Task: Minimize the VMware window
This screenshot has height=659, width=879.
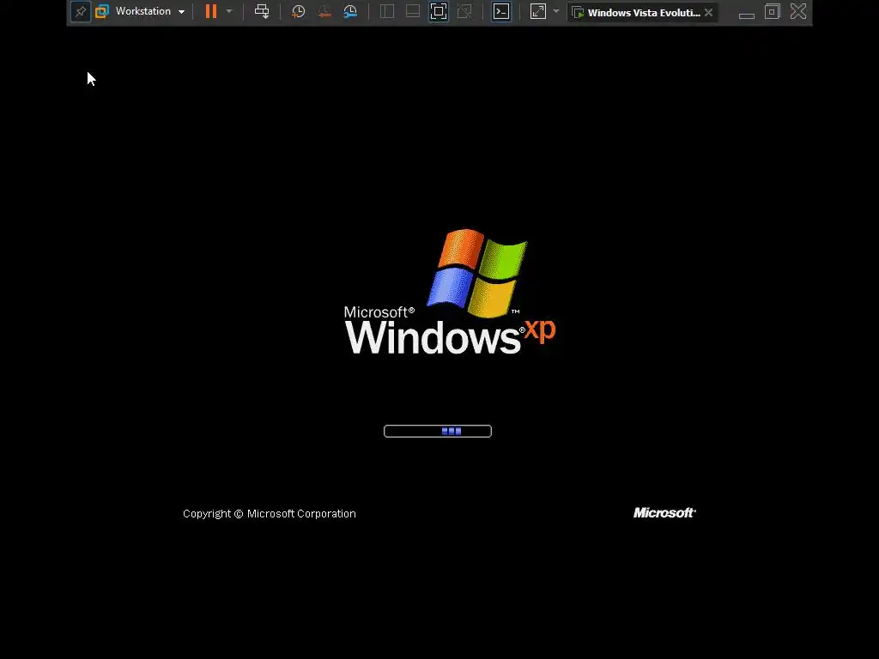Action: [x=747, y=15]
